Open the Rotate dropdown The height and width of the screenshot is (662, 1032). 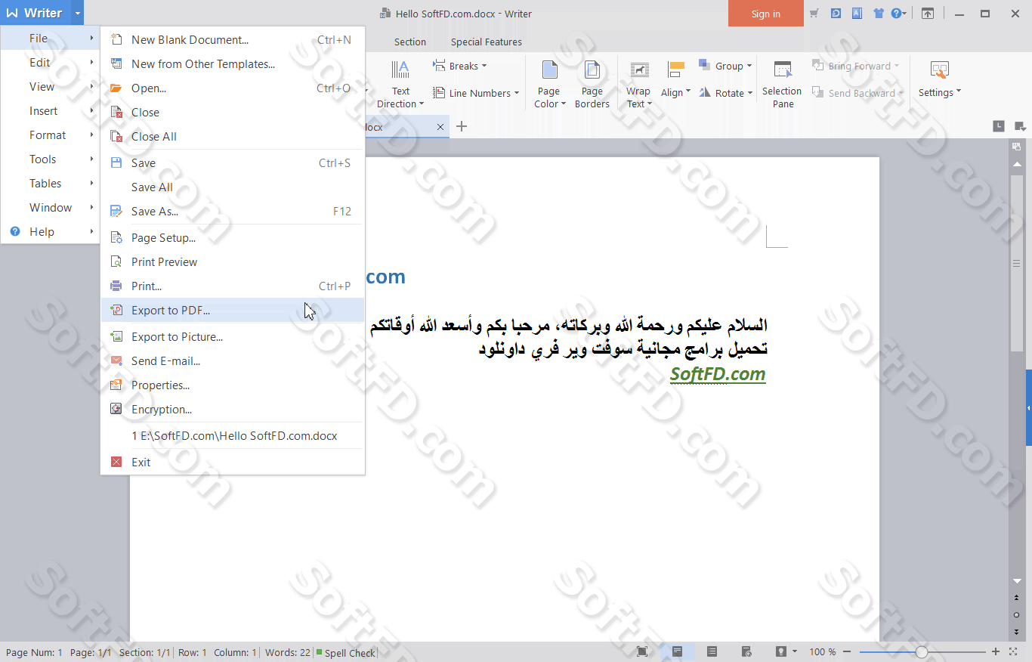(x=725, y=94)
